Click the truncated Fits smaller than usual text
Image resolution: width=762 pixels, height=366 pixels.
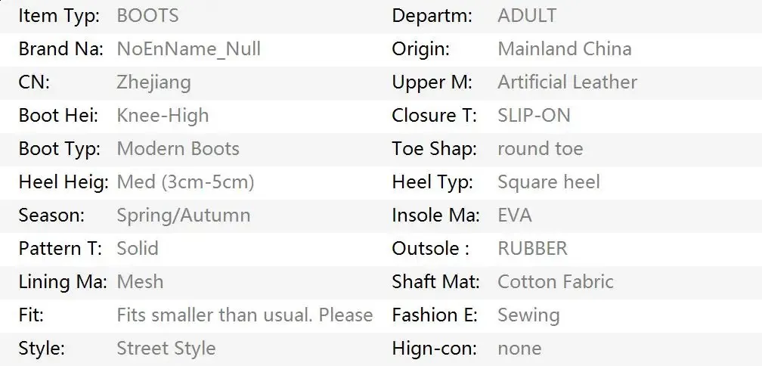tap(245, 315)
